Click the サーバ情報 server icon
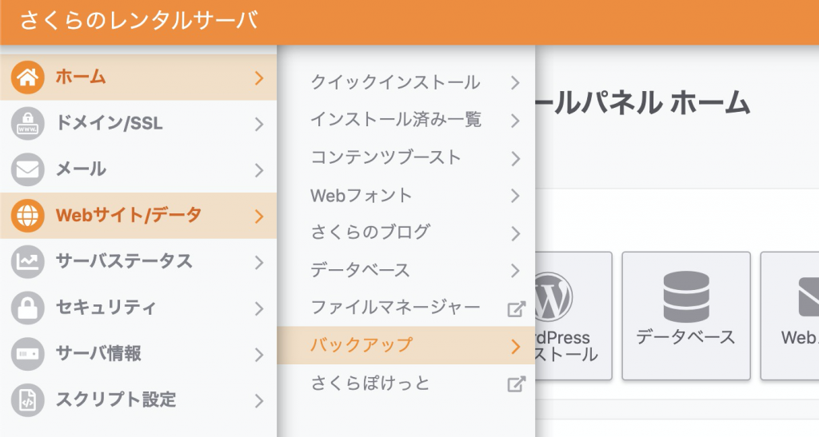This screenshot has height=437, width=819. click(27, 354)
